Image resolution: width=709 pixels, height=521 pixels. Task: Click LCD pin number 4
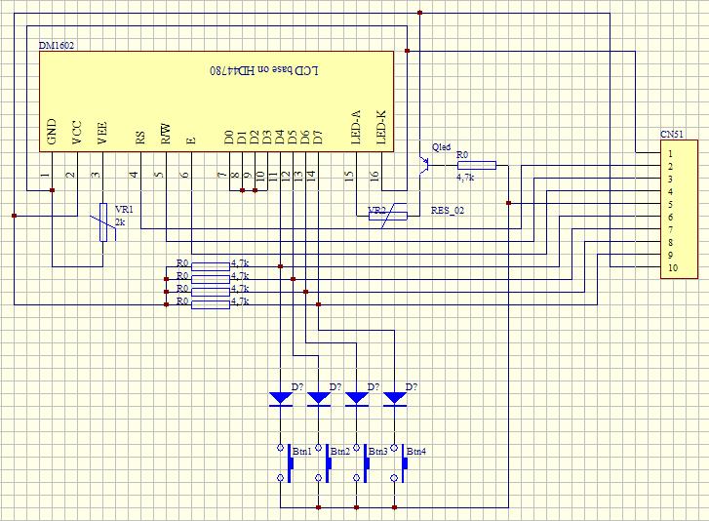click(134, 175)
